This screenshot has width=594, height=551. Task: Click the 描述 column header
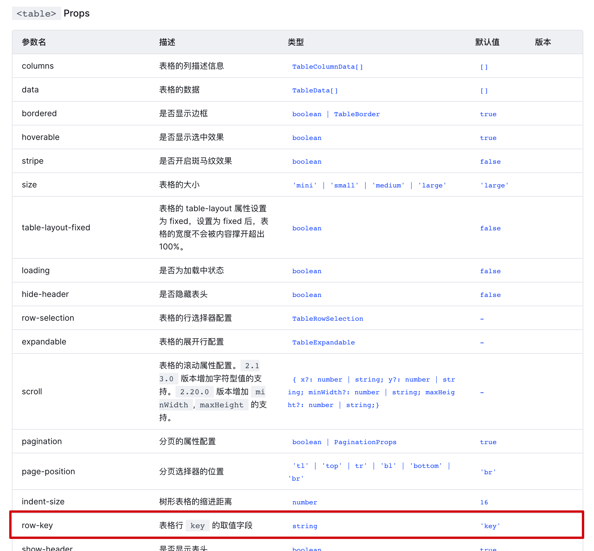tap(167, 42)
